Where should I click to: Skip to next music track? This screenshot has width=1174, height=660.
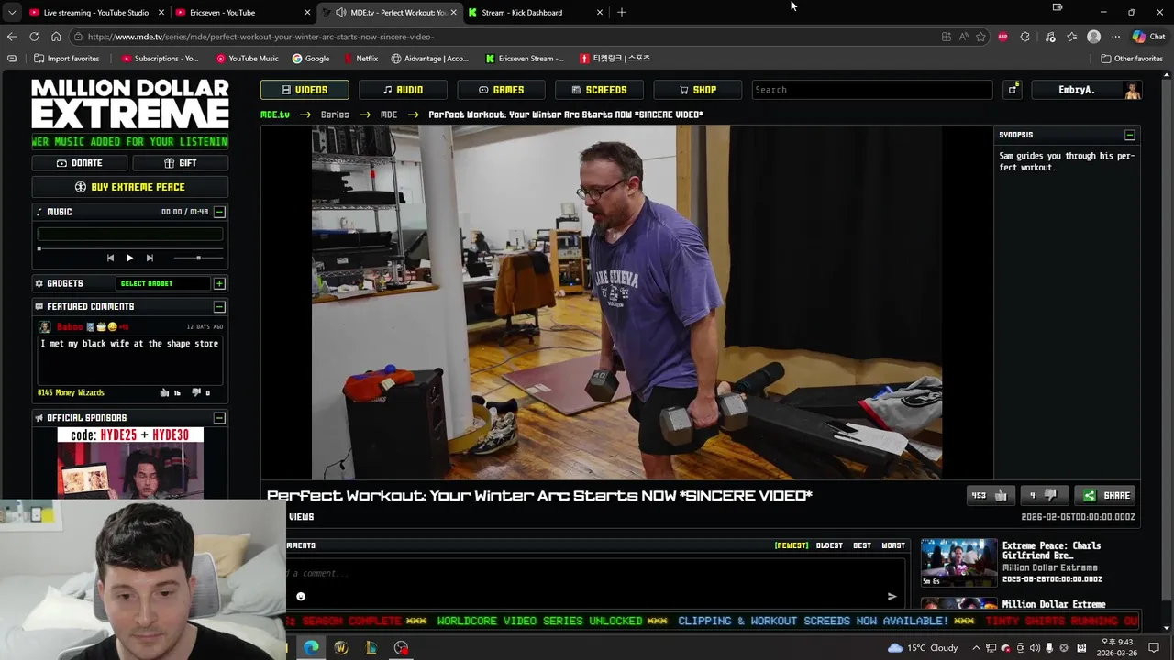coord(150,258)
